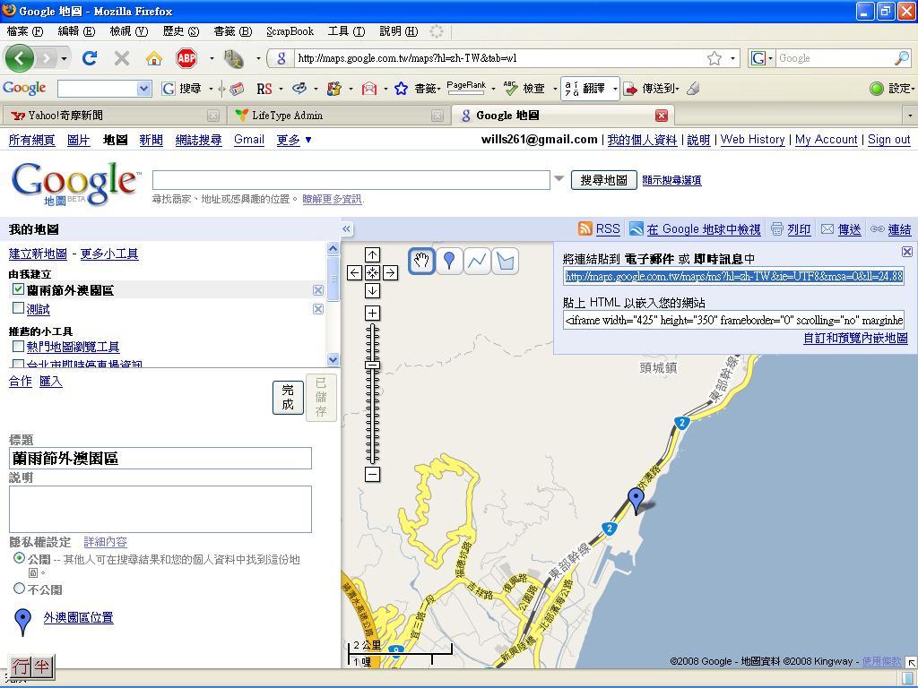Pan the map left with arrow button

(x=354, y=272)
